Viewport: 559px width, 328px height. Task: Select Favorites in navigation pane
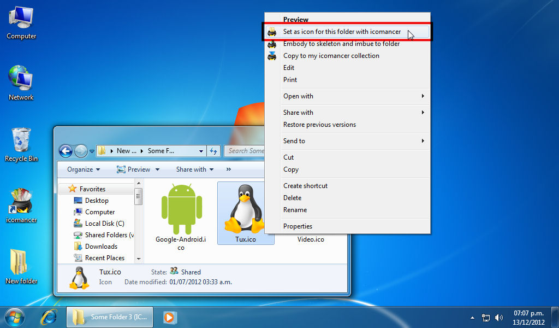point(92,189)
